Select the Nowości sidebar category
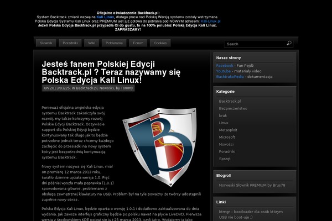The width and height of the screenshot is (332, 221). [226, 144]
